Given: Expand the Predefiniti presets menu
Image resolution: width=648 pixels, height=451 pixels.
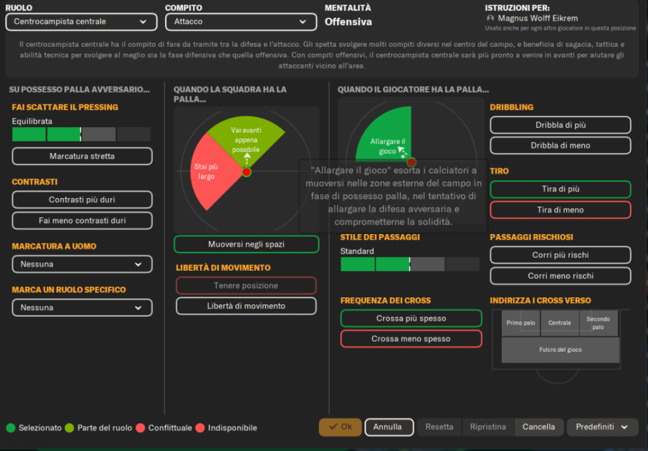Looking at the screenshot, I should 602,427.
